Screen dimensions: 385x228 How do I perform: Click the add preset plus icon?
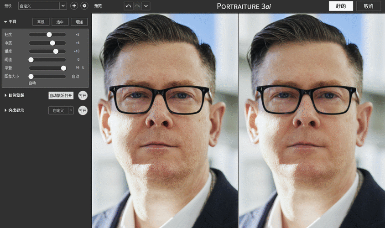(74, 6)
